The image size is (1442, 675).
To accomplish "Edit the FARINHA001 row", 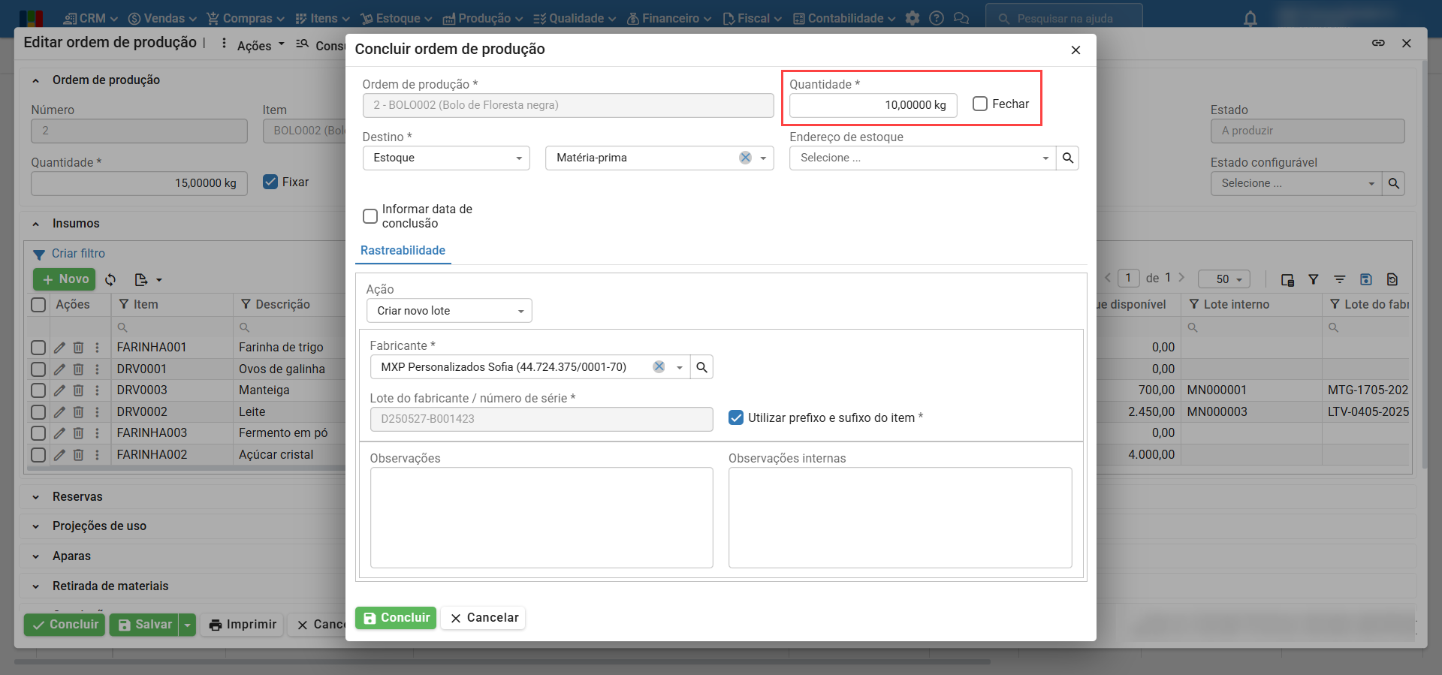I will pyautogui.click(x=59, y=348).
